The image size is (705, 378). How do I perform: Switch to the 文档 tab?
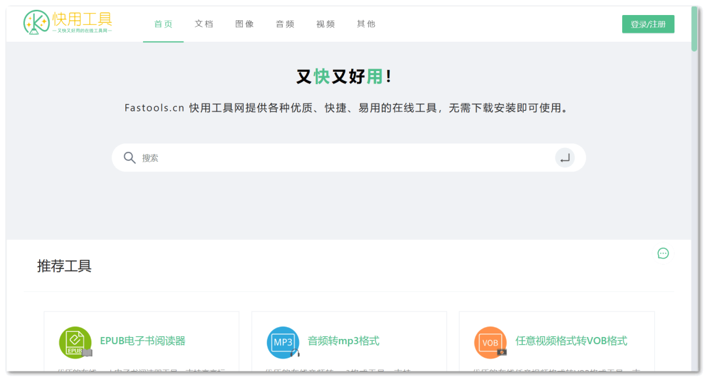(204, 23)
